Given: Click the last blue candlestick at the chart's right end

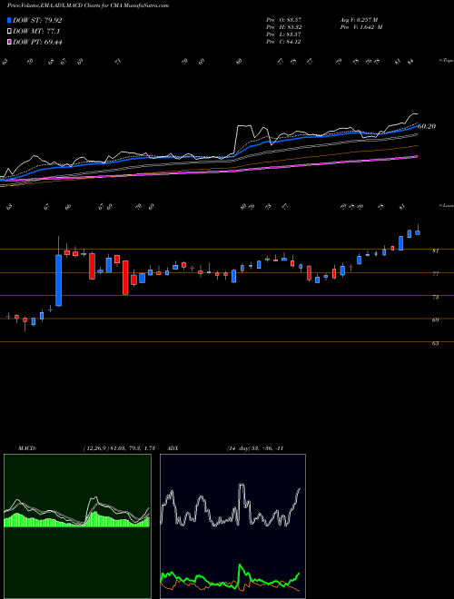Looking at the screenshot, I should point(418,232).
